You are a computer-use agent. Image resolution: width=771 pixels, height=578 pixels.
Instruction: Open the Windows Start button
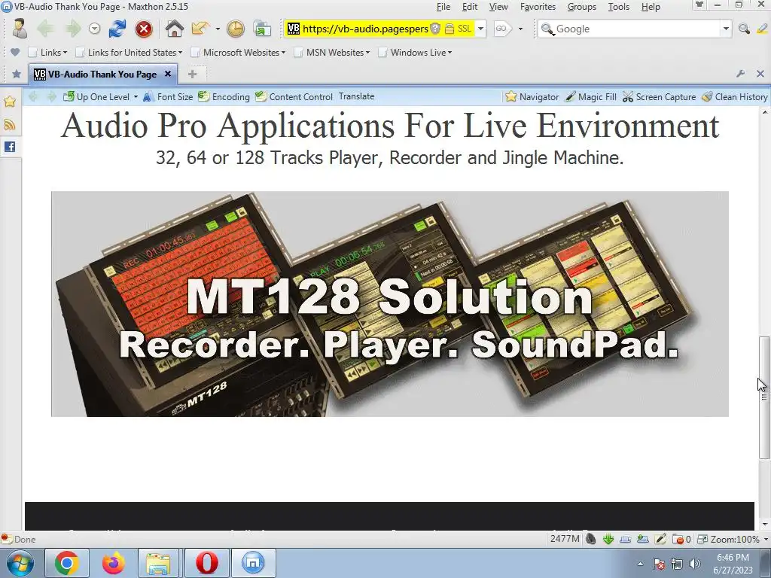19,563
